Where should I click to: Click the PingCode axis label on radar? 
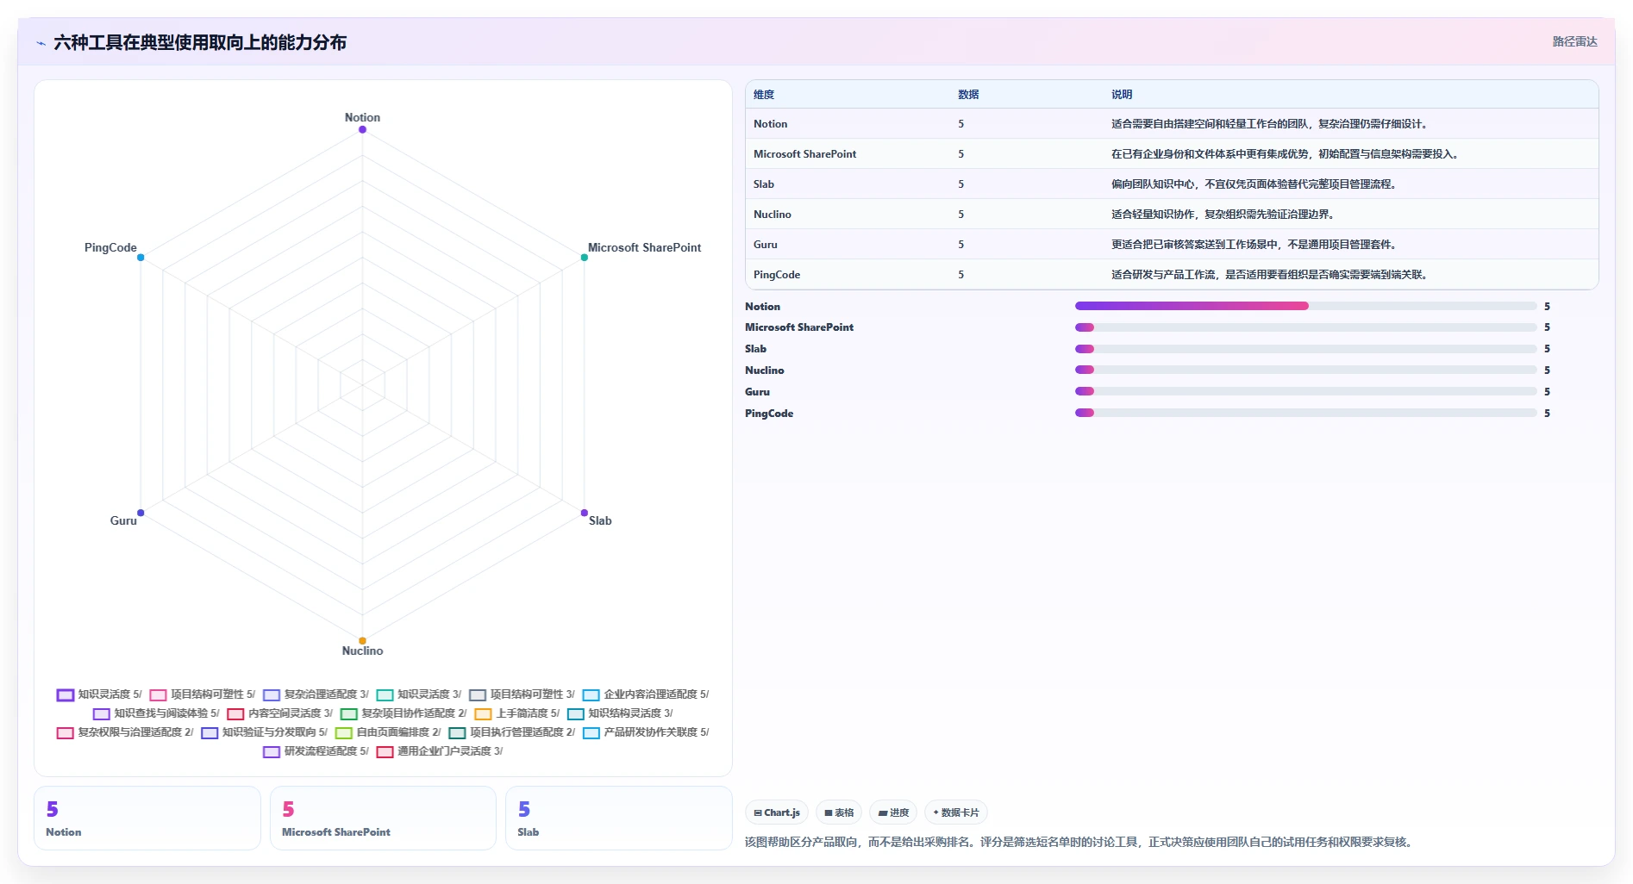(110, 247)
